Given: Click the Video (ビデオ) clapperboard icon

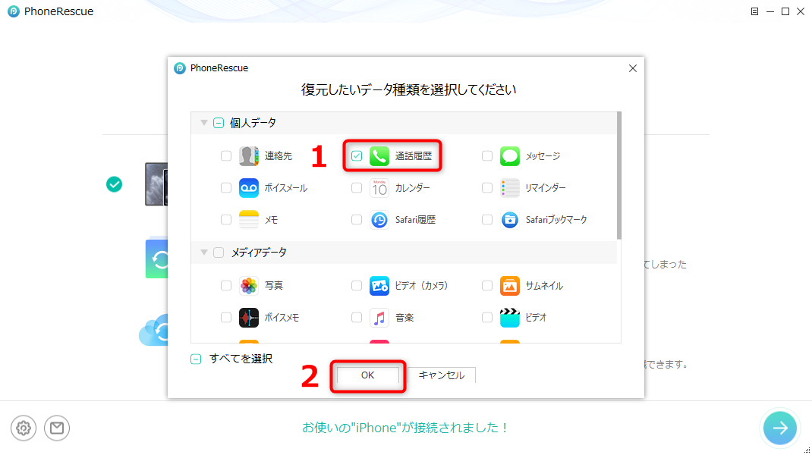Looking at the screenshot, I should click(509, 317).
